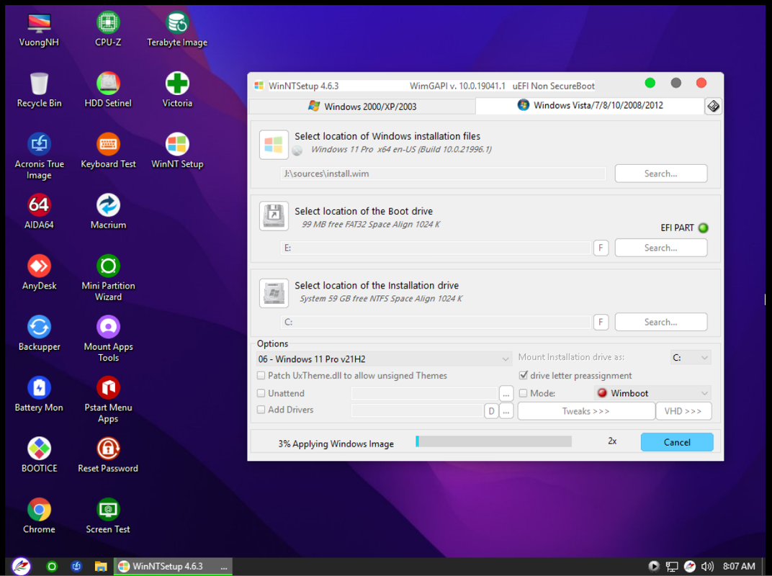This screenshot has height=576, width=772.
Task: Click the install.wim path field
Action: pos(443,174)
